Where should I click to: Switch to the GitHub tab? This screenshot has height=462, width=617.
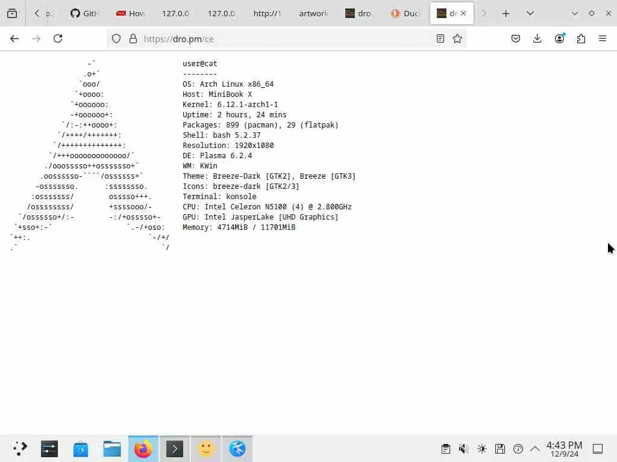85,13
